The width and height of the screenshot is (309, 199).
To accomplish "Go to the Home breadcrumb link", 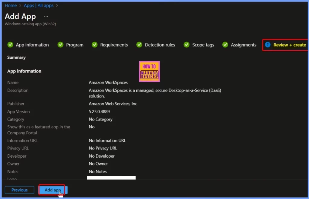I will 11,5.
